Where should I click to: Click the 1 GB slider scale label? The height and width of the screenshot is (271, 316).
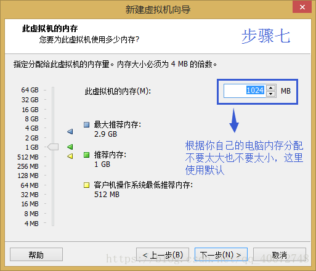(x=32, y=147)
